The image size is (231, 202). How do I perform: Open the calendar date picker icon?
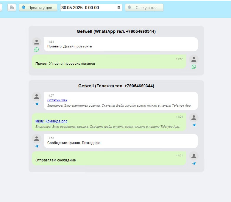tap(119, 7)
